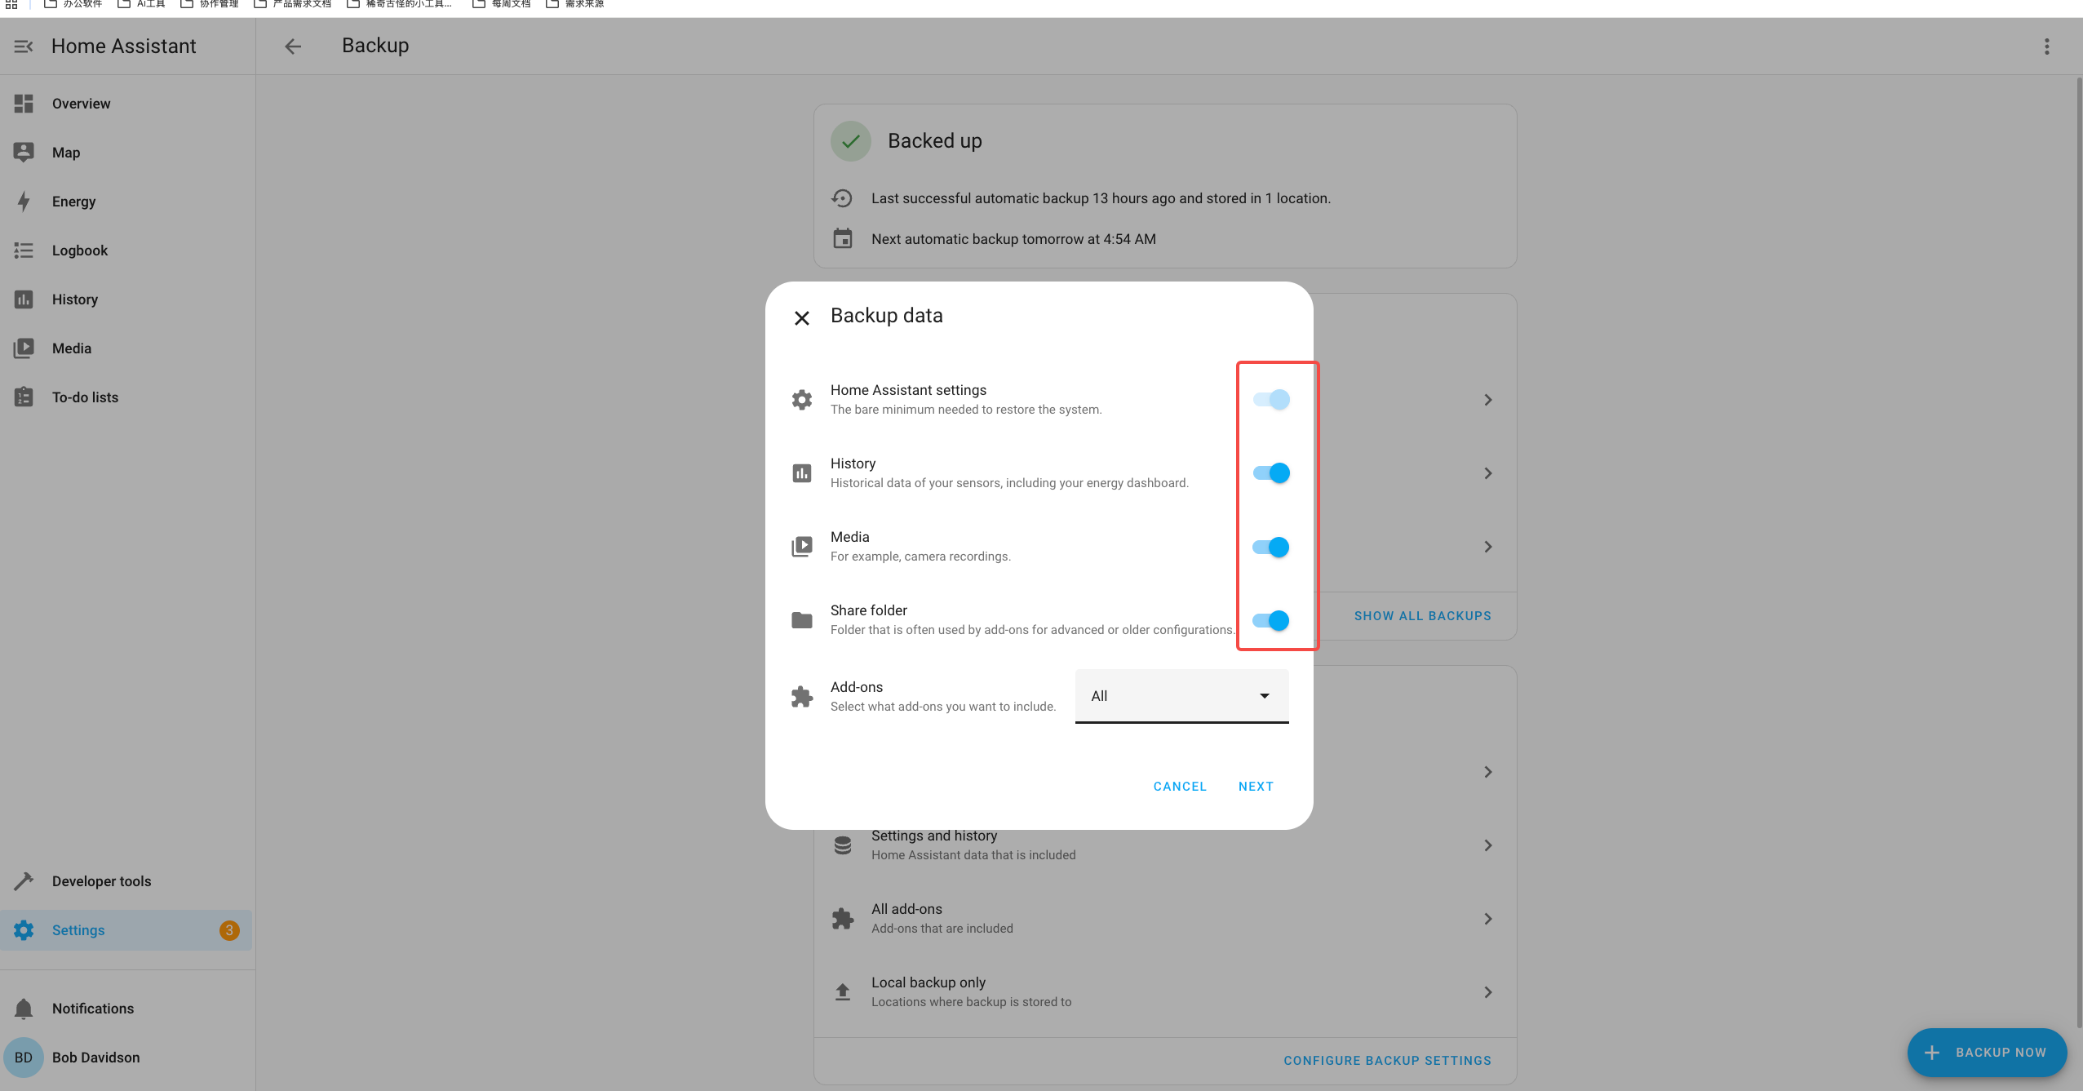Open the three-dot overflow menu
2083x1091 pixels.
point(2046,47)
